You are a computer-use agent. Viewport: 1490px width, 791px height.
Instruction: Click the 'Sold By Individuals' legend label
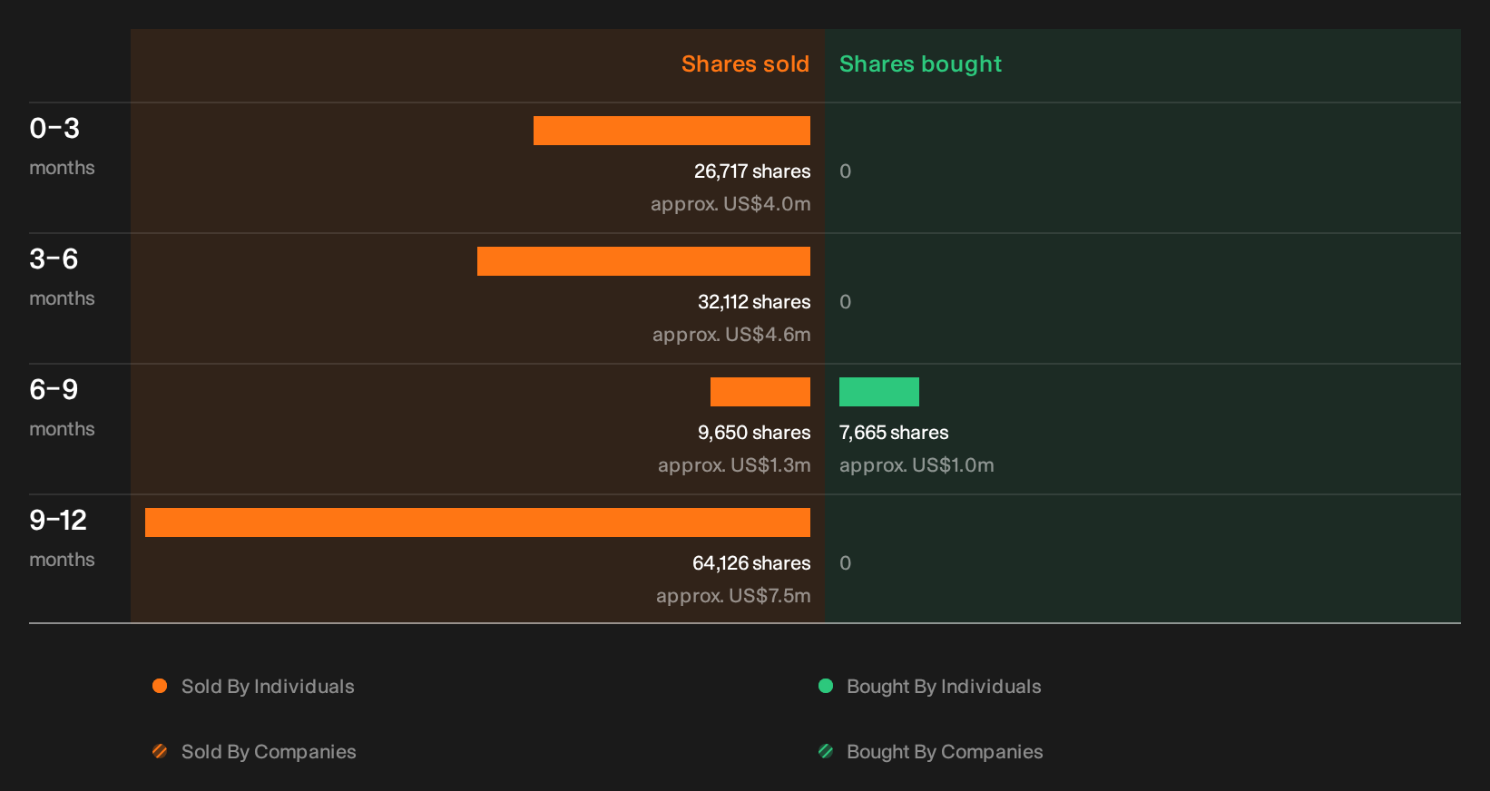(x=268, y=687)
